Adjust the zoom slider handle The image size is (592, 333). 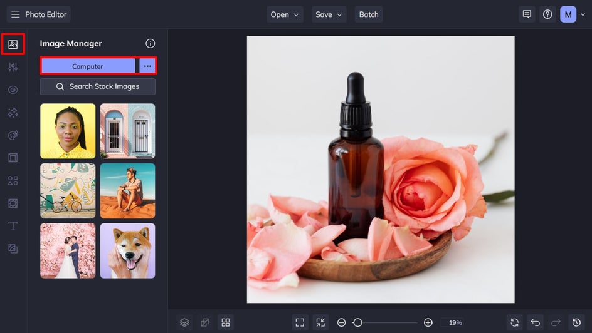click(x=357, y=322)
